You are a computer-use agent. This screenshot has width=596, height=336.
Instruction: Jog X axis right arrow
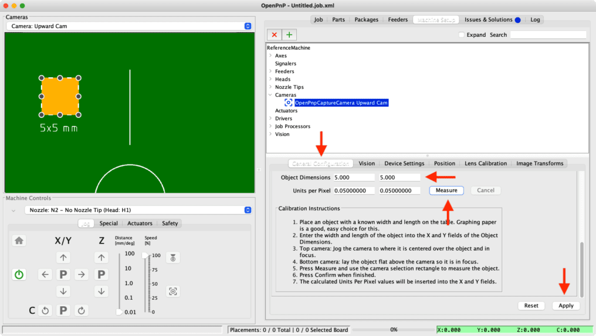82,274
